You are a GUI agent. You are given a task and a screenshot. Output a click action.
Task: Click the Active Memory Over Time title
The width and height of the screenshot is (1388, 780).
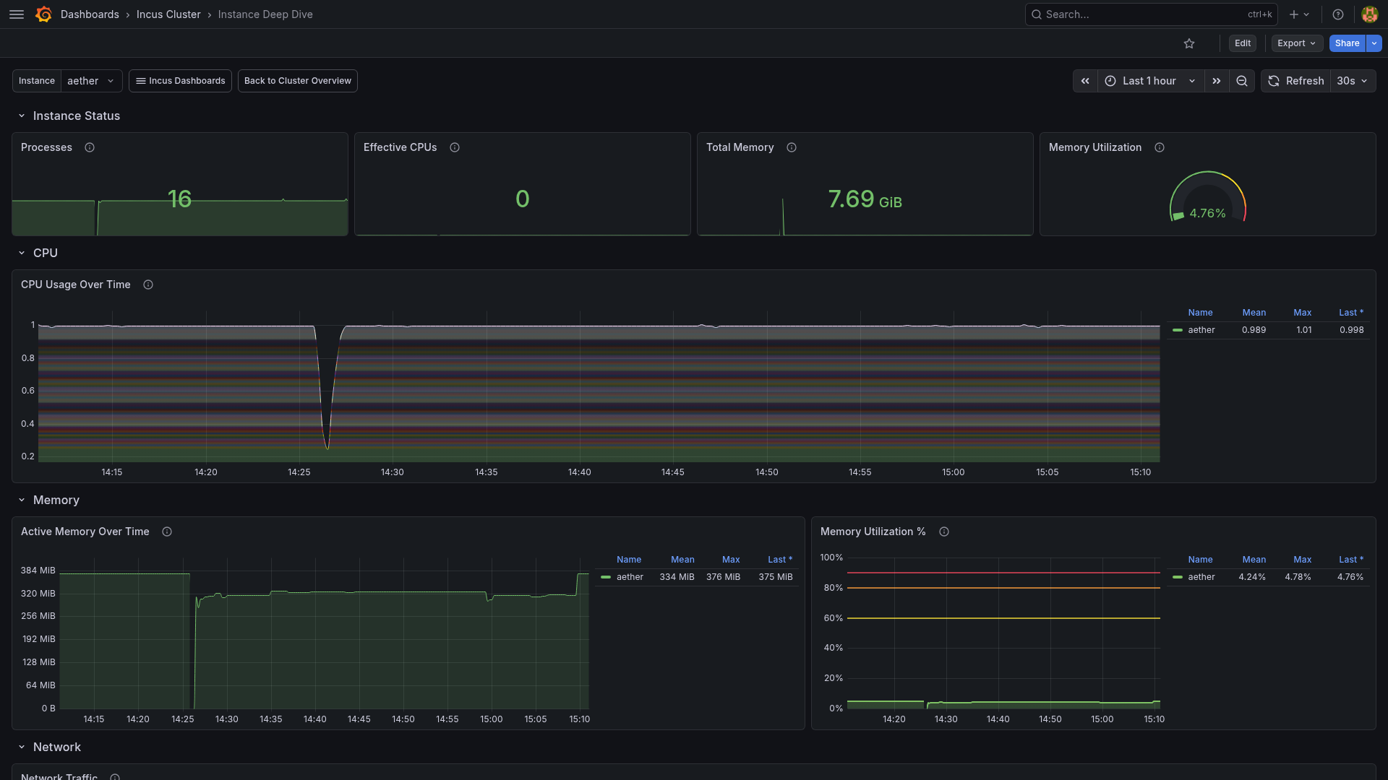click(85, 532)
